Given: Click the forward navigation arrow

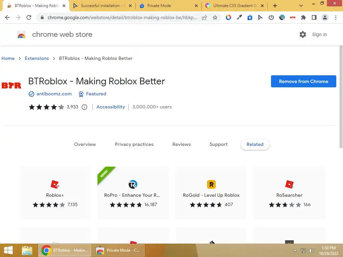Looking at the screenshot, I should 18,17.
